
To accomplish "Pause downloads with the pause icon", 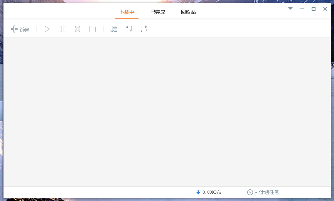I will coord(62,29).
